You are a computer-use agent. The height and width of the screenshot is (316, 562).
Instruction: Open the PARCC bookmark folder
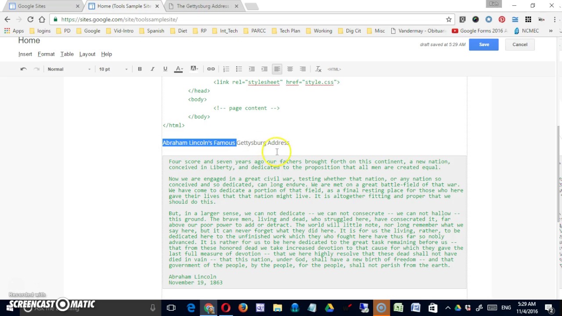point(254,31)
